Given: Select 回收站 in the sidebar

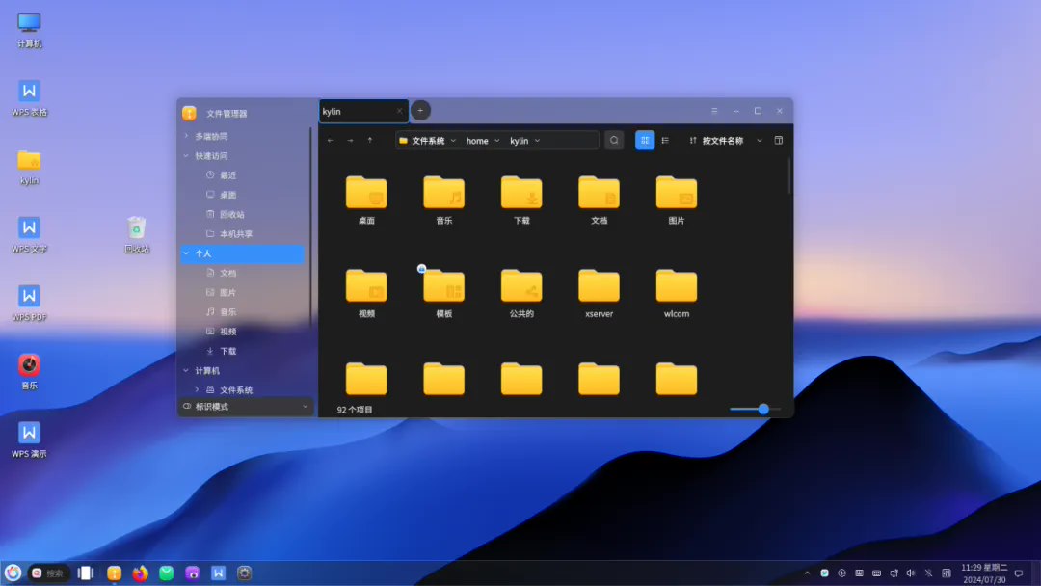Looking at the screenshot, I should tap(232, 215).
